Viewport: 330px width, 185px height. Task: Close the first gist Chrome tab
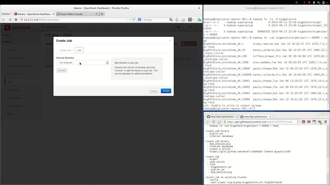pos(237,117)
